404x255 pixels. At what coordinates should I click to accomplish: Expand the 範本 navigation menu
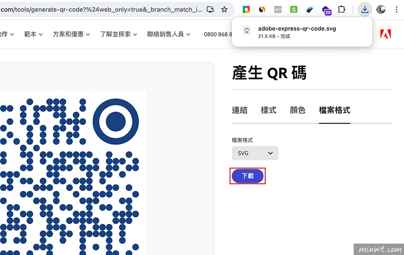click(x=33, y=34)
